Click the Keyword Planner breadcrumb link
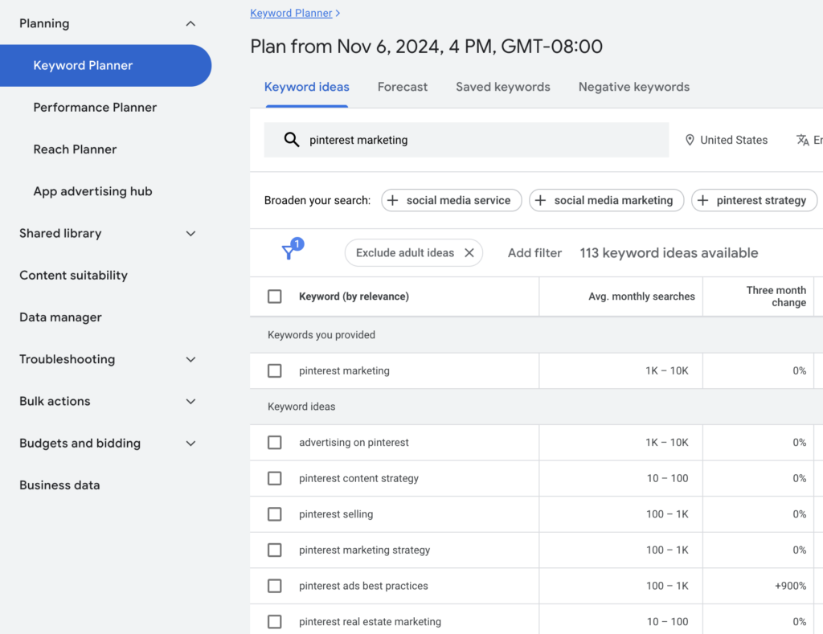This screenshot has width=823, height=634. [x=291, y=13]
